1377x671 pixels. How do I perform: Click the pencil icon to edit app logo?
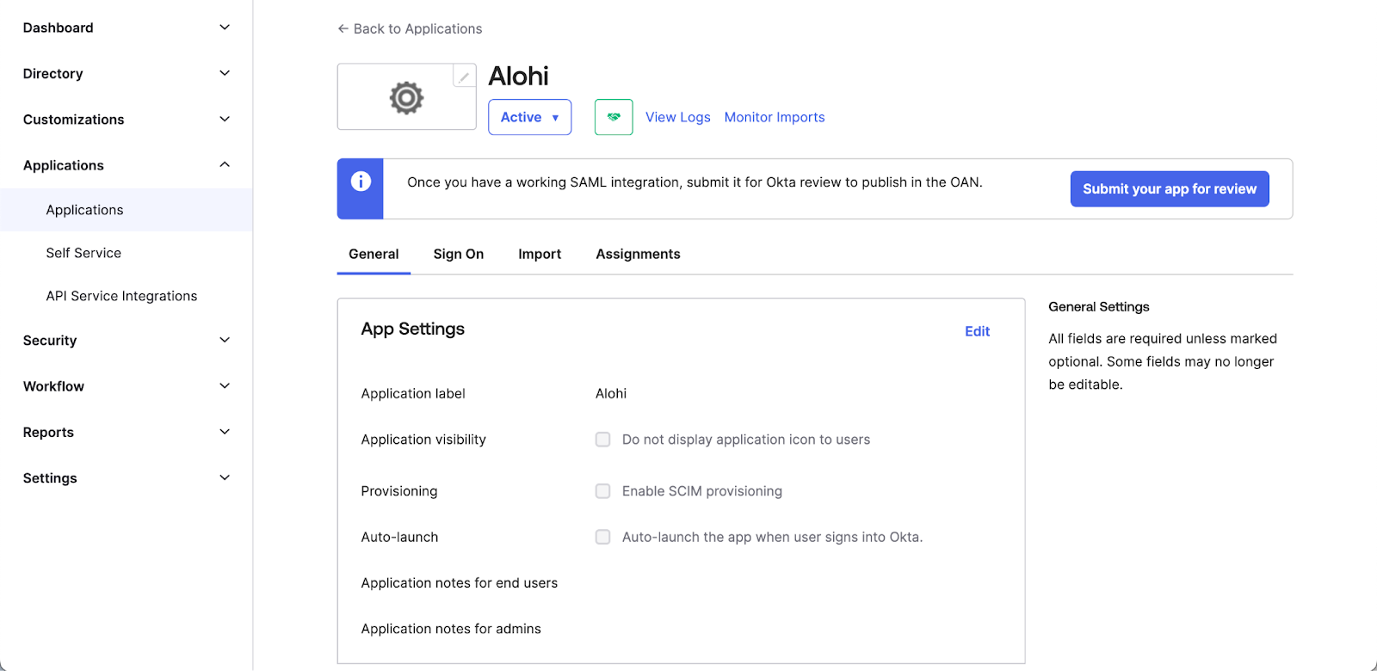coord(464,77)
